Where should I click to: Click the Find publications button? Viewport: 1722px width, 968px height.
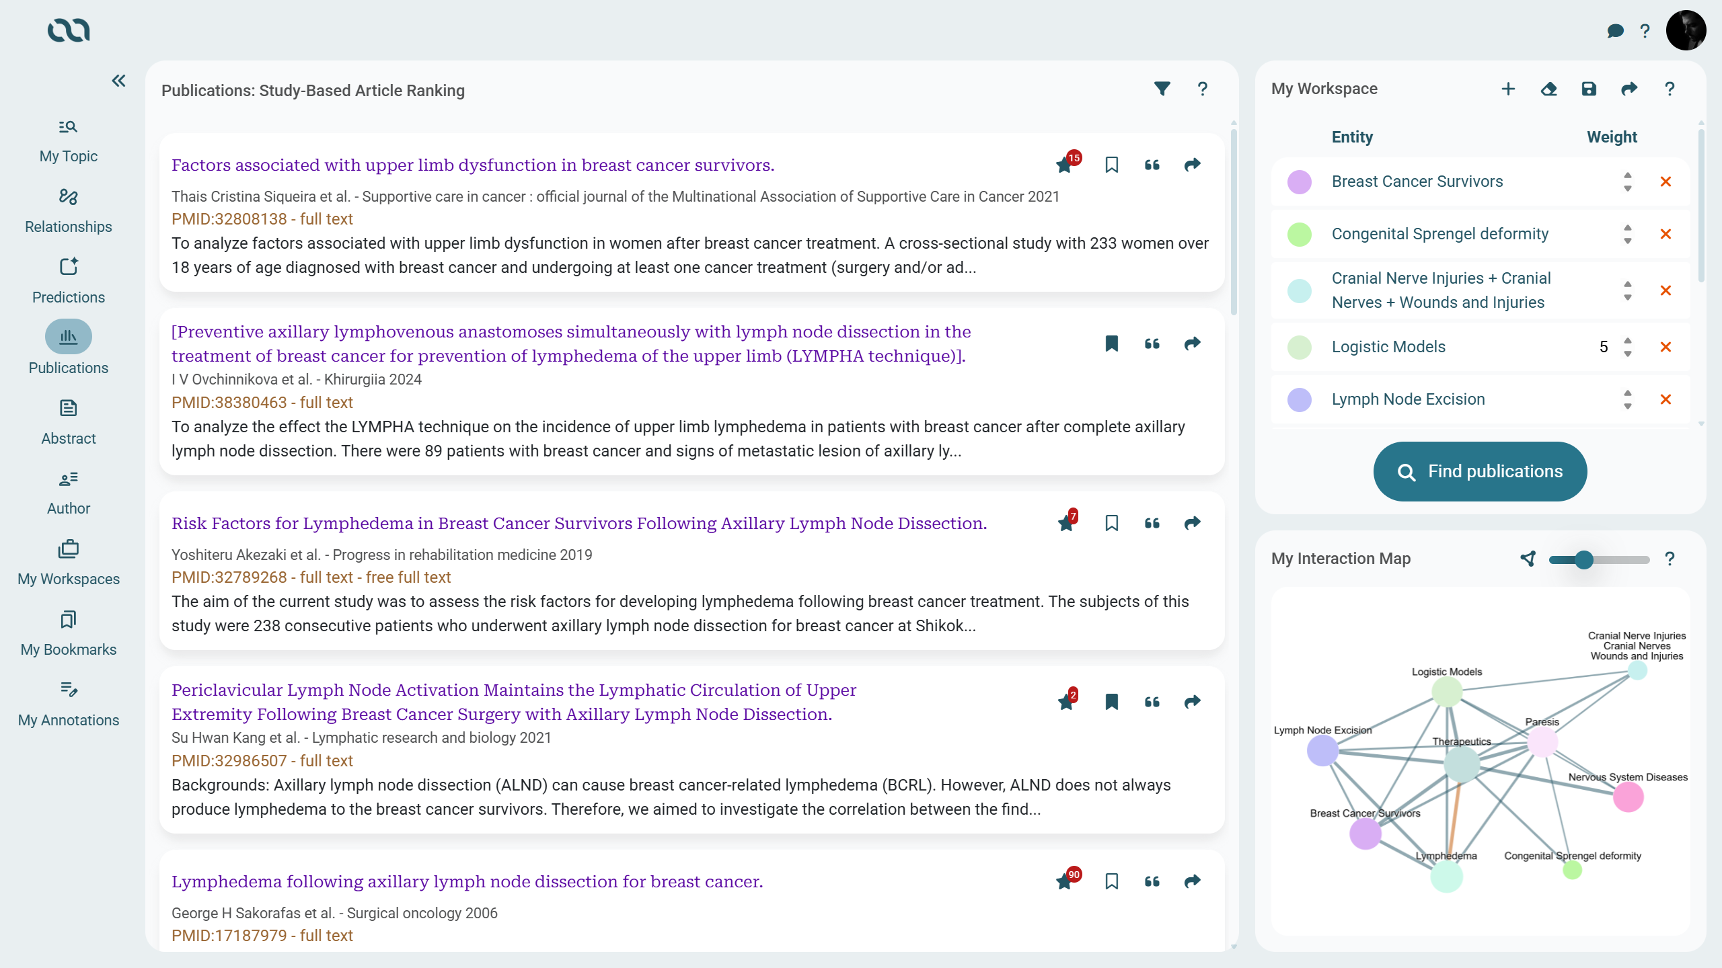click(x=1480, y=471)
